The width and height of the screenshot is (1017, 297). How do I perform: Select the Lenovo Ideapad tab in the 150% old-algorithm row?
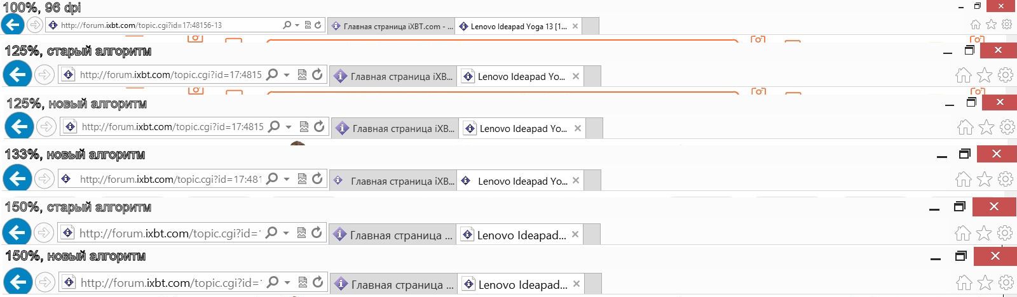tap(514, 235)
